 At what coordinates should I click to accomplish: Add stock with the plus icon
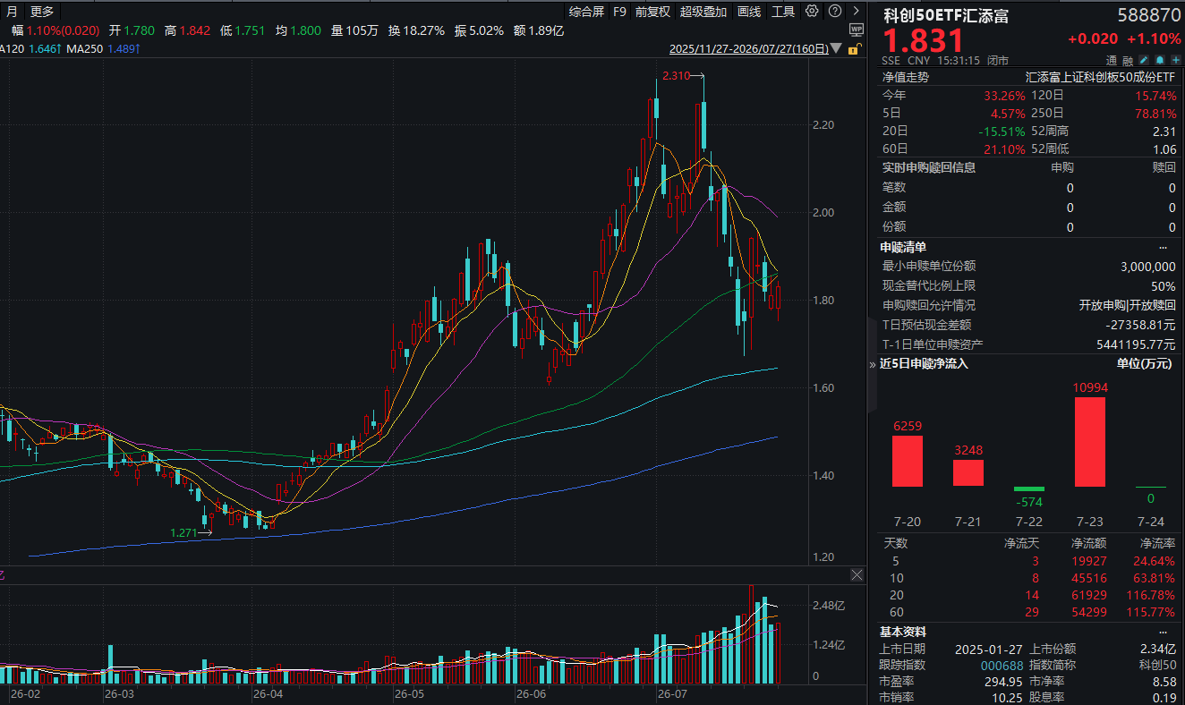click(x=1176, y=60)
